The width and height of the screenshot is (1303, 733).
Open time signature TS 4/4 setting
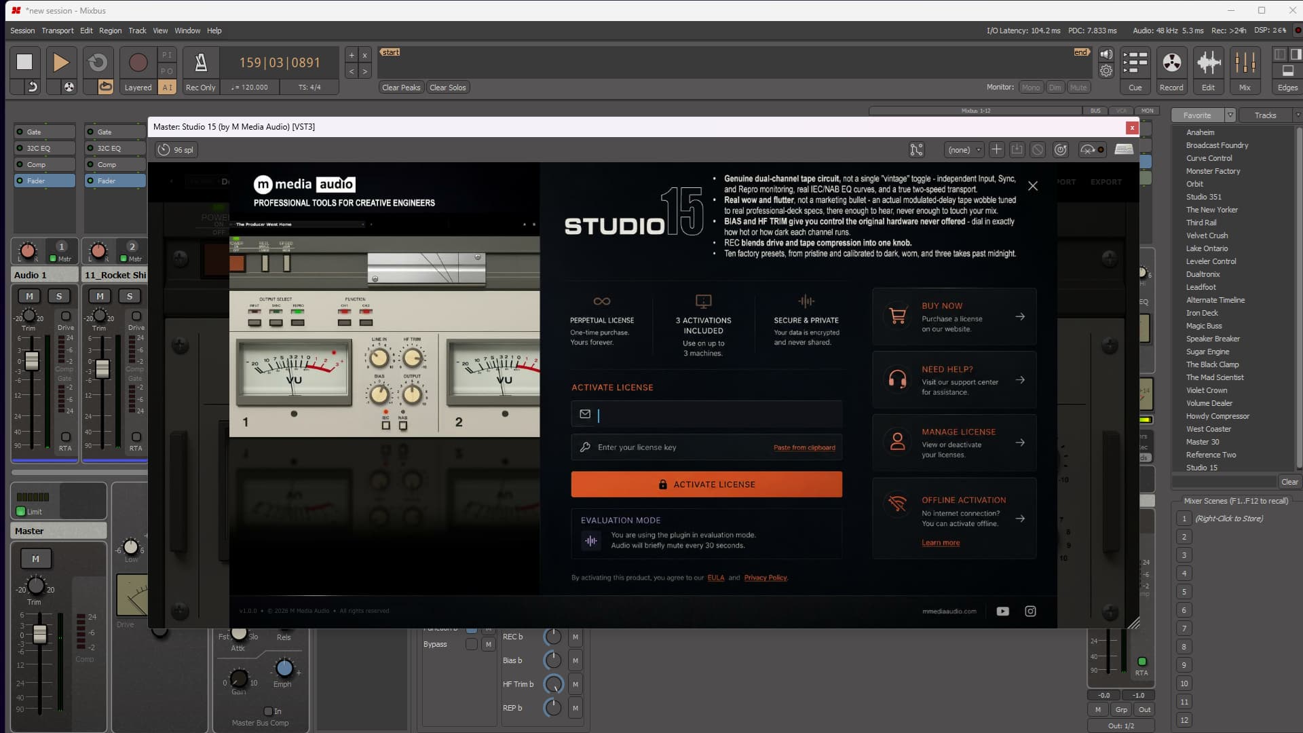click(309, 88)
